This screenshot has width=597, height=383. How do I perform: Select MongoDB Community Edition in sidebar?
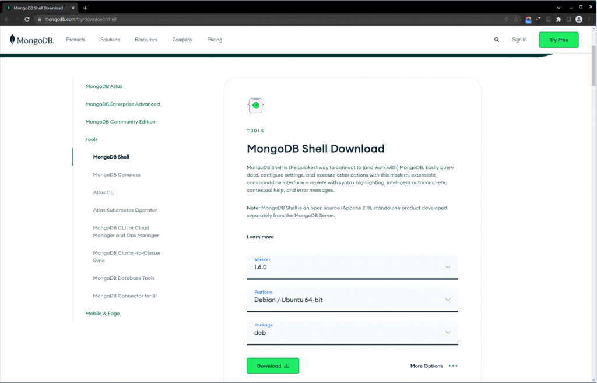tap(120, 122)
